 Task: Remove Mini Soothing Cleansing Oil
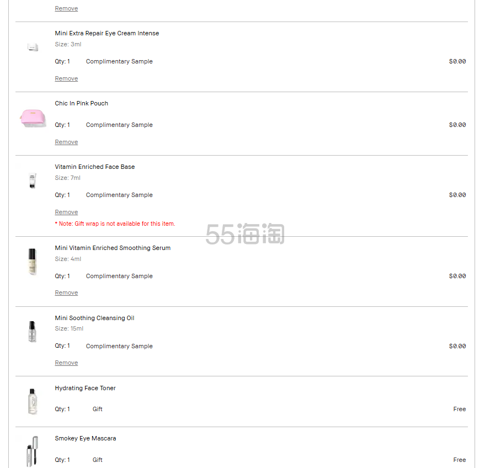pos(66,363)
